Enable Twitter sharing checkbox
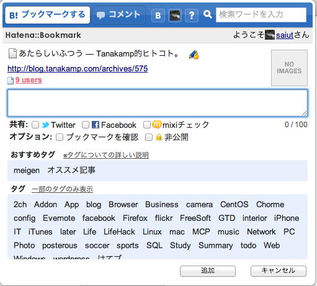 point(35,125)
